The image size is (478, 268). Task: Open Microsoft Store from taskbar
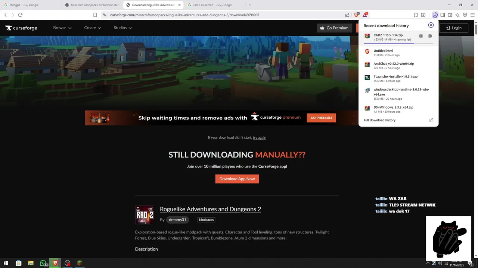click(18, 263)
